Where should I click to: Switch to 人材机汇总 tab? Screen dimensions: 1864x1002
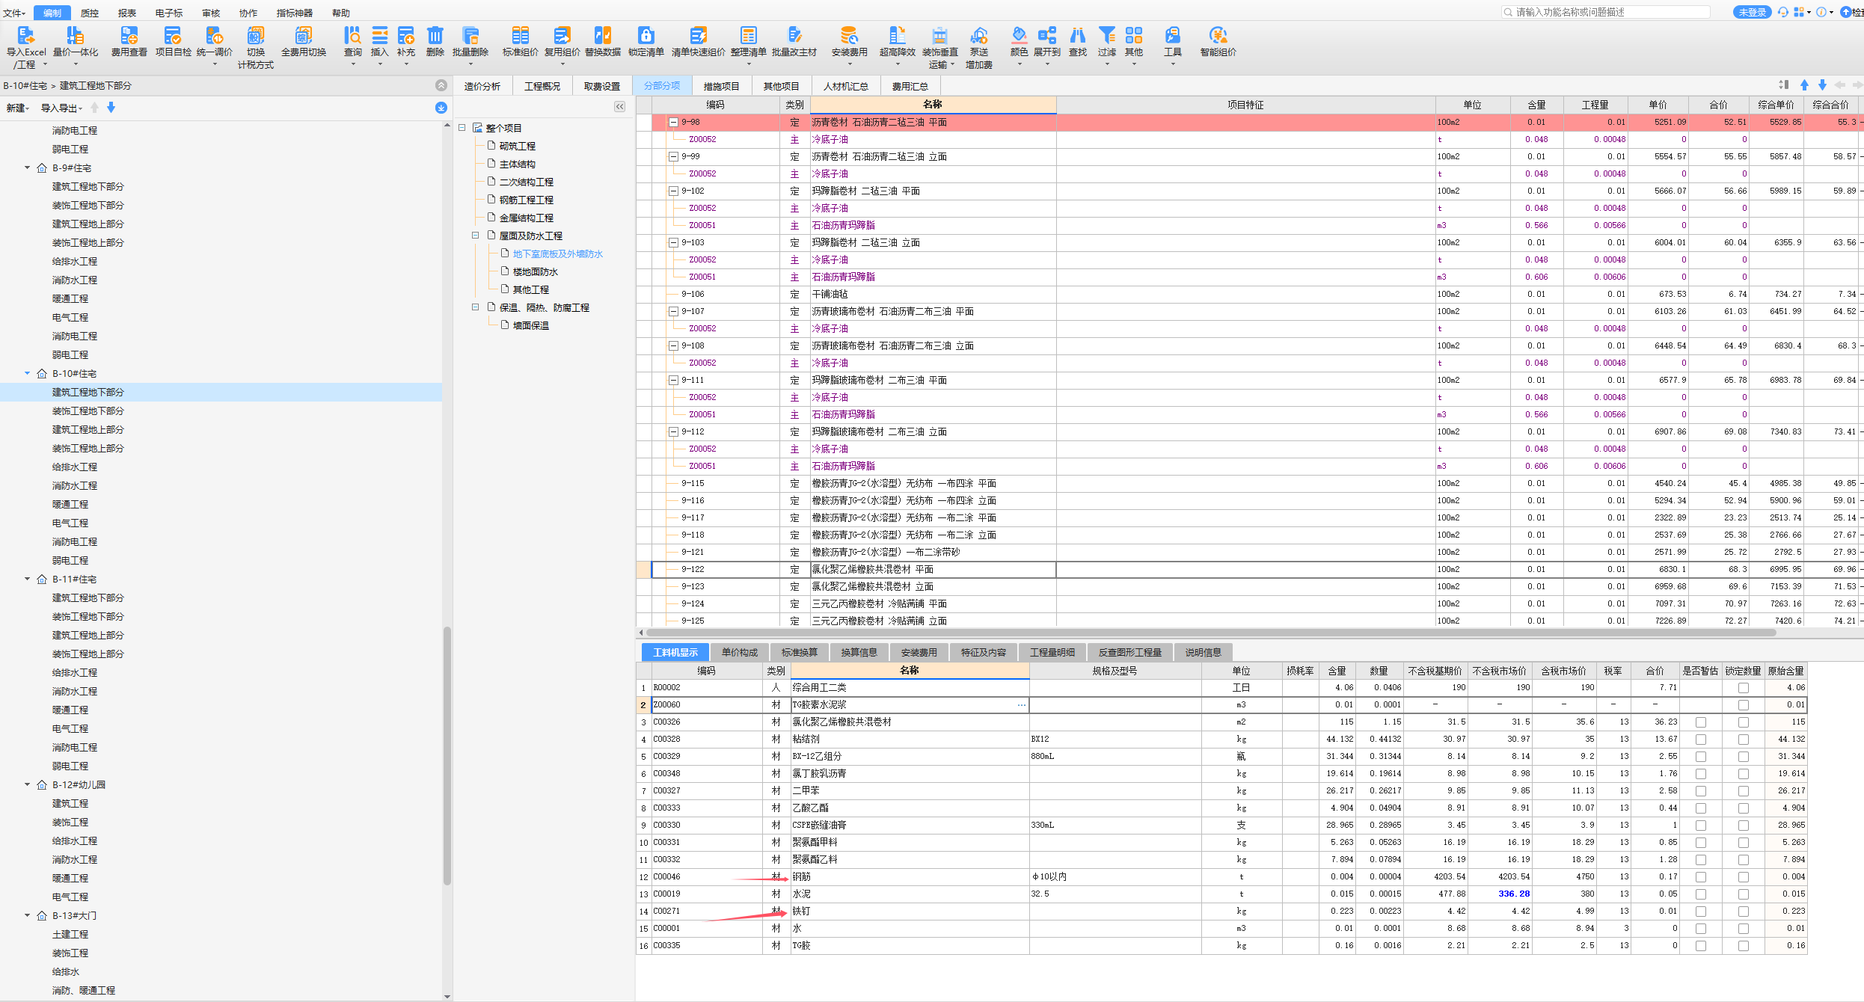click(845, 86)
